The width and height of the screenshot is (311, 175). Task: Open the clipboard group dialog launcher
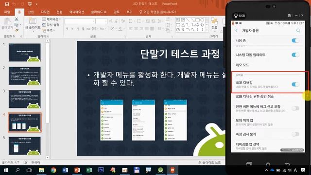[x=21, y=36]
